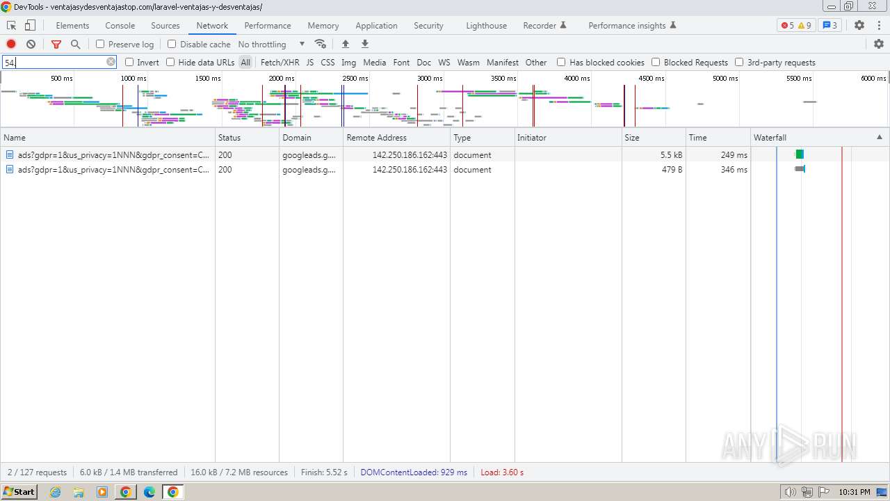Filter requests by JS type
This screenshot has width=890, height=501.
pyautogui.click(x=310, y=62)
